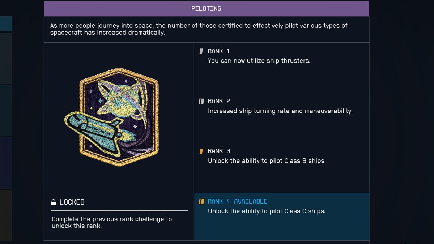434x244 pixels.
Task: Click the progress divider line under LOCKED
Action: 119,210
